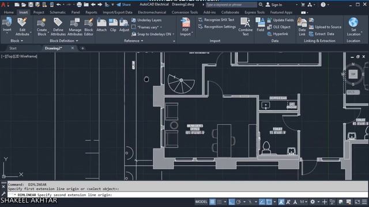Click the Insert block icon

7,22
